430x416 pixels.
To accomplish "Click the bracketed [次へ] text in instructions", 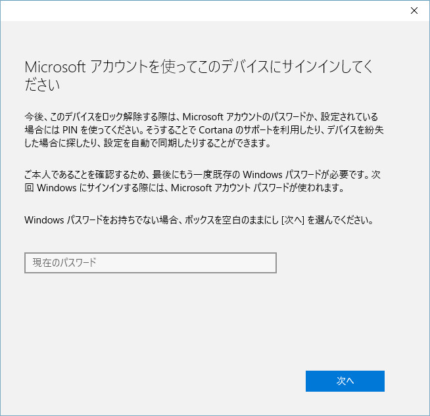I will tap(292, 220).
